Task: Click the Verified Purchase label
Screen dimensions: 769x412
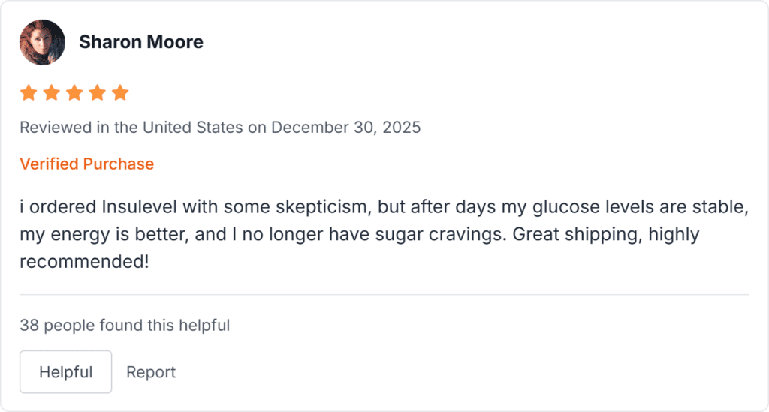Action: pyautogui.click(x=86, y=164)
